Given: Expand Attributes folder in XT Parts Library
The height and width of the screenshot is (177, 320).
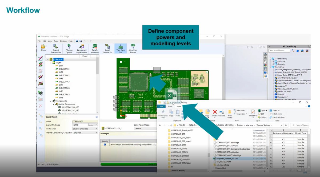Looking at the screenshot, I should pos(273,61).
